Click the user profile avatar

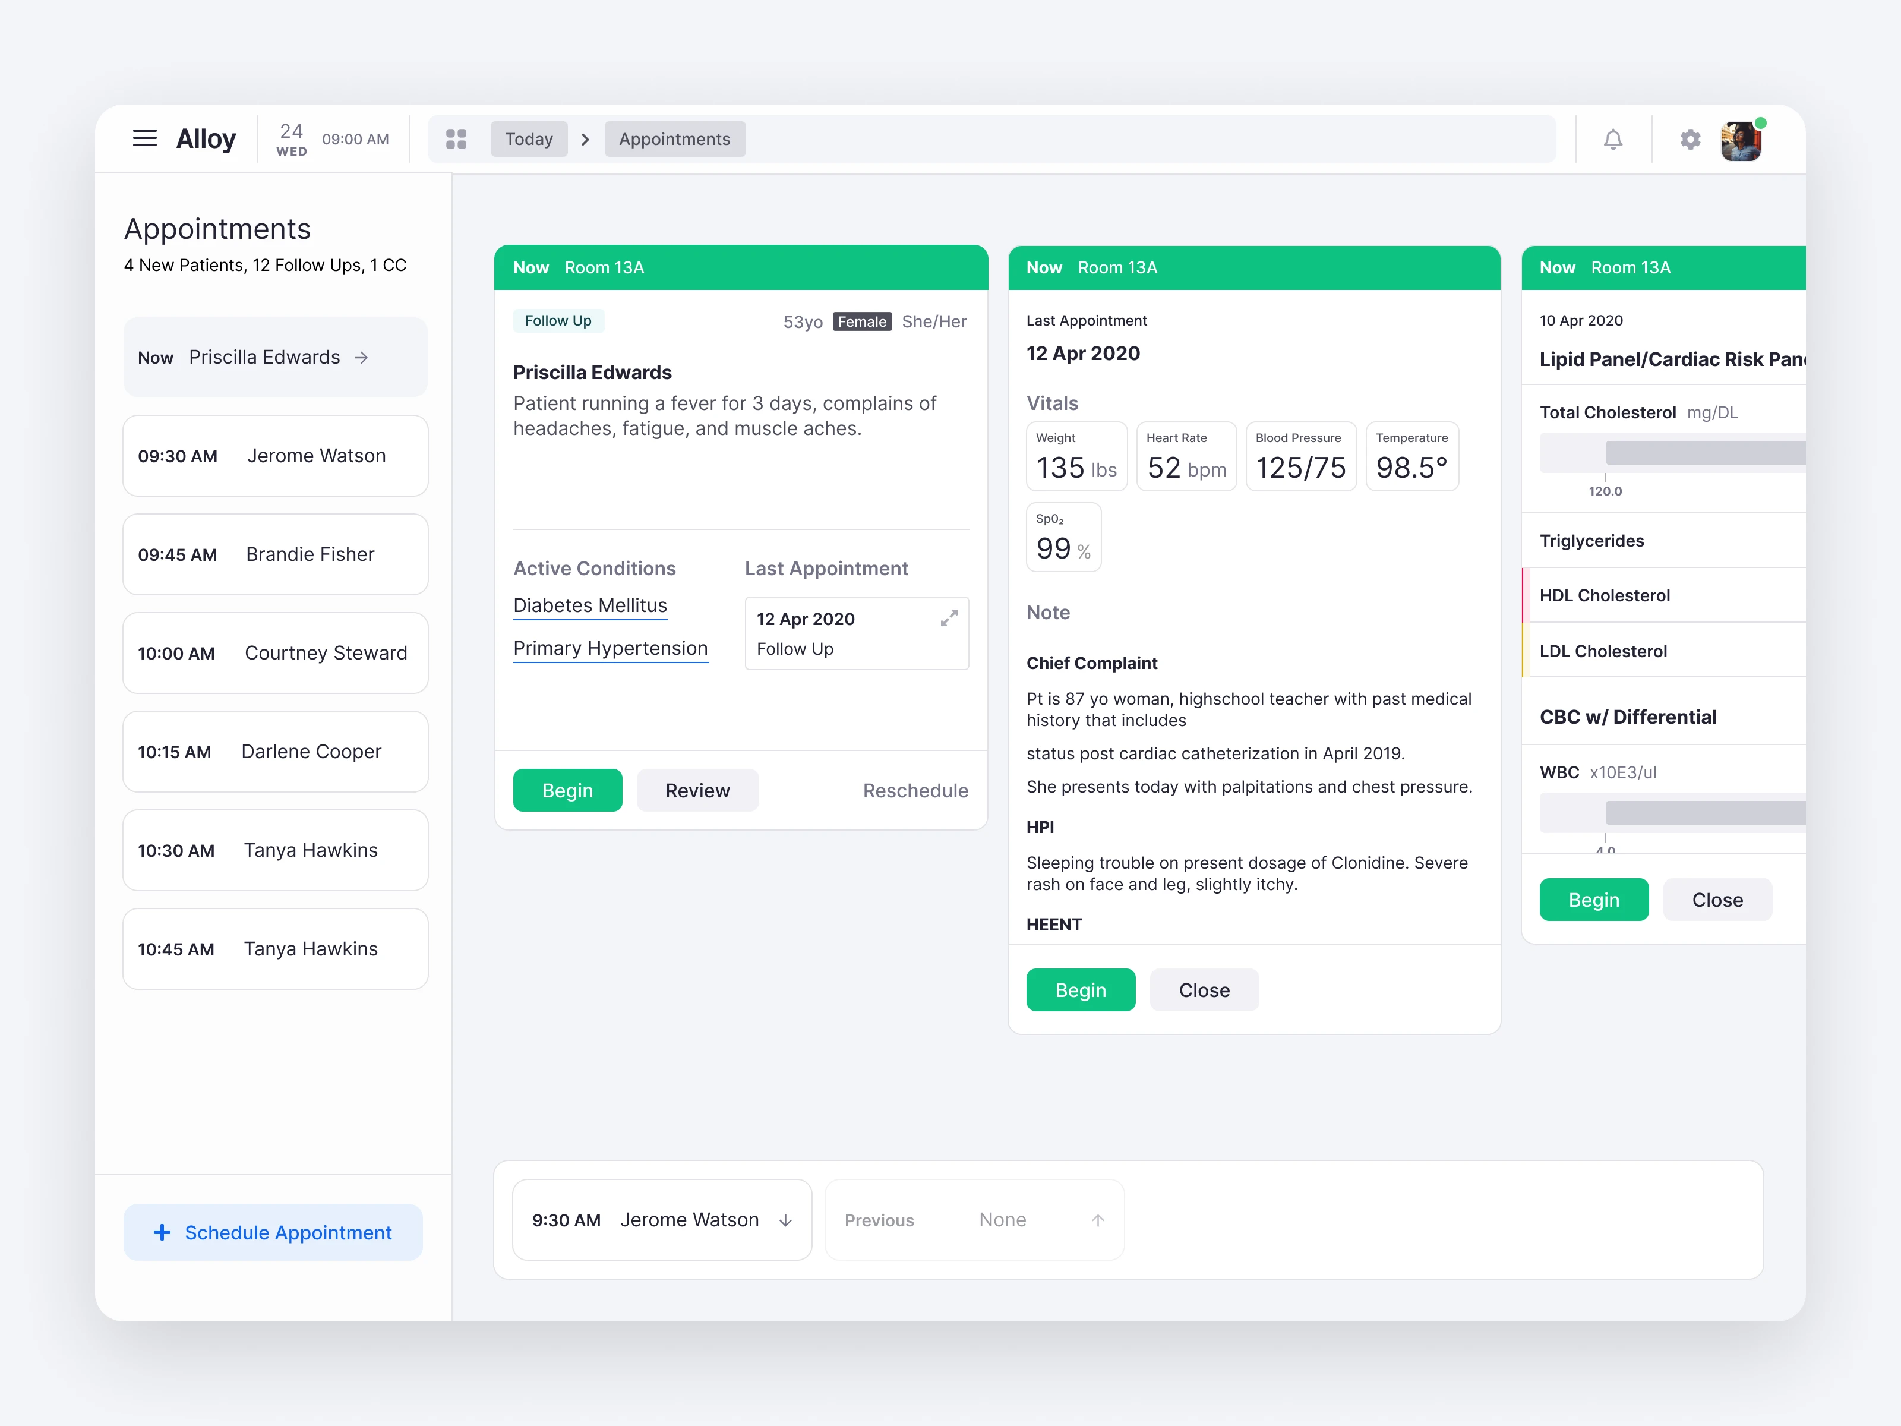coord(1740,141)
